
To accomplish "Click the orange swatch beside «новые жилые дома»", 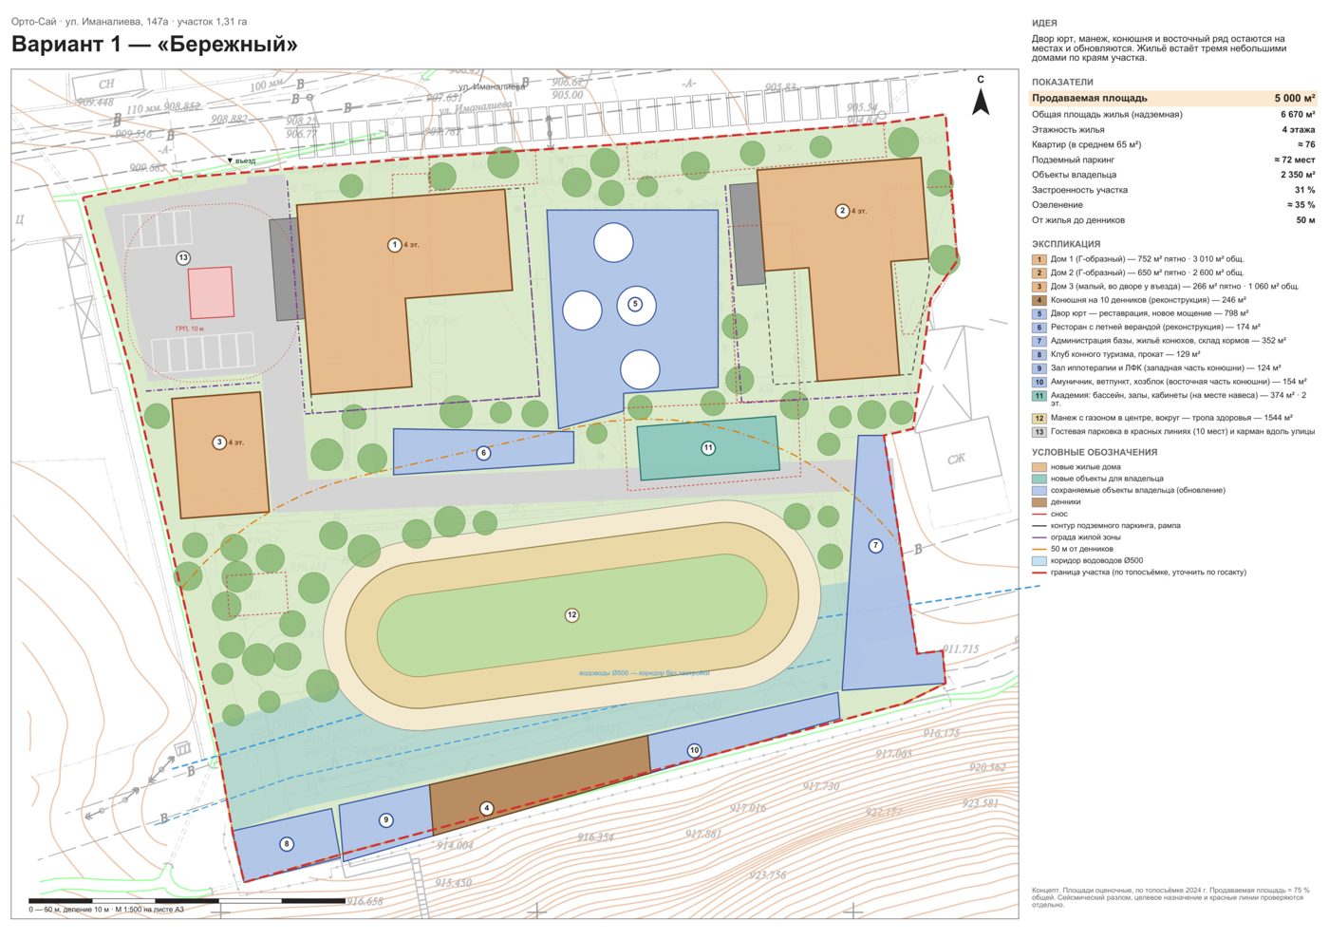I will [1039, 467].
